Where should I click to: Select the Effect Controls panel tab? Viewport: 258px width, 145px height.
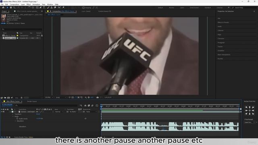(27, 11)
